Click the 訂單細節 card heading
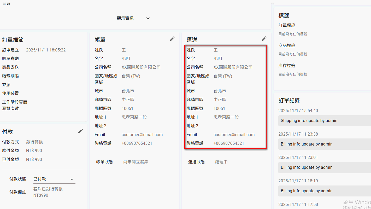The width and height of the screenshot is (371, 209). click(13, 40)
